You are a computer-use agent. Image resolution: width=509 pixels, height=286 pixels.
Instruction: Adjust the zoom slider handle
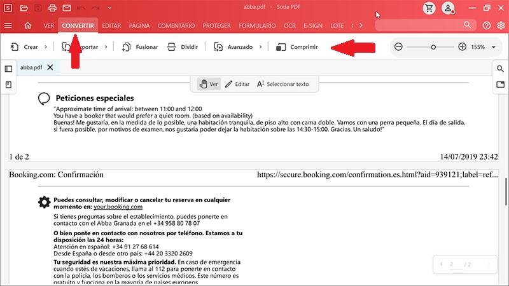(433, 47)
